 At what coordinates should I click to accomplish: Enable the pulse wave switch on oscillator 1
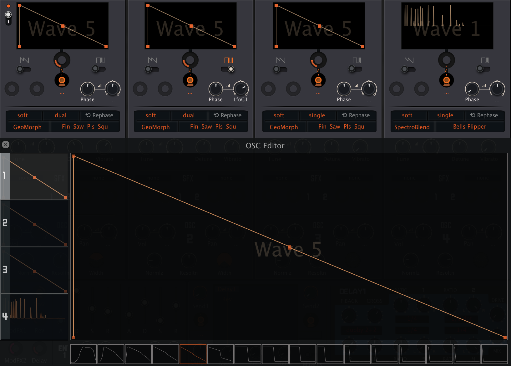(x=99, y=69)
